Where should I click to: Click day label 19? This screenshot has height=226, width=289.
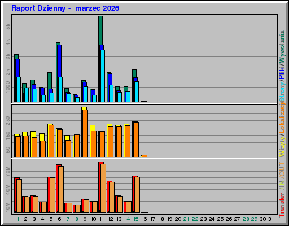[x=170, y=219]
